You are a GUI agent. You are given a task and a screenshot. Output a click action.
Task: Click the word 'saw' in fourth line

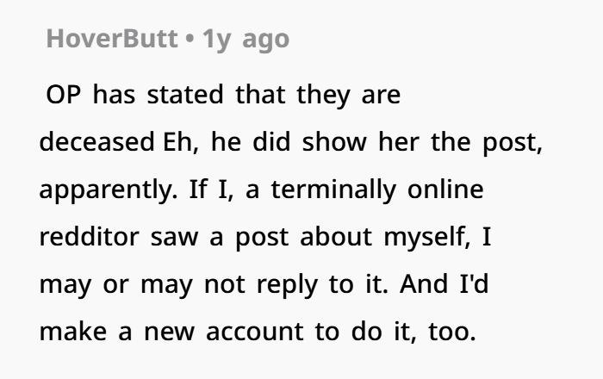(173, 237)
